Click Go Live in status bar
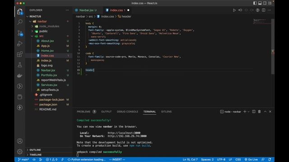This screenshot has height=162, width=289. (251, 159)
